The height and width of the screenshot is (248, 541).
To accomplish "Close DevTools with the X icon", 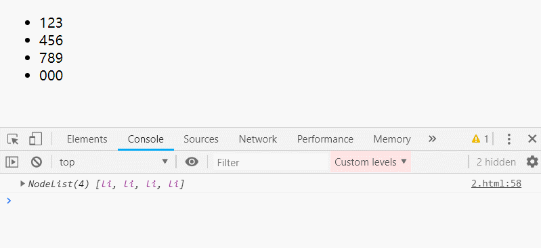I will pyautogui.click(x=532, y=139).
